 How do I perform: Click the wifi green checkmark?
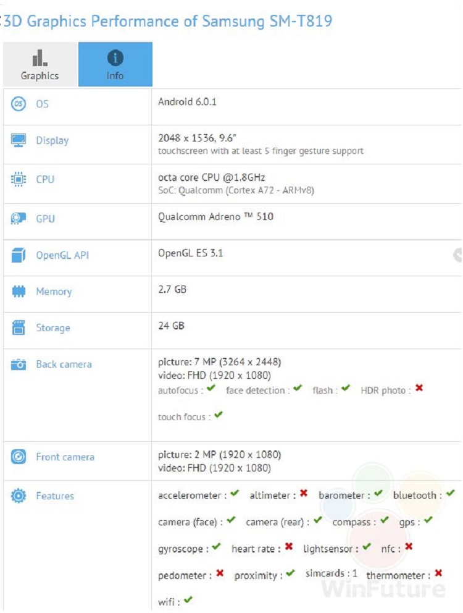point(188,599)
